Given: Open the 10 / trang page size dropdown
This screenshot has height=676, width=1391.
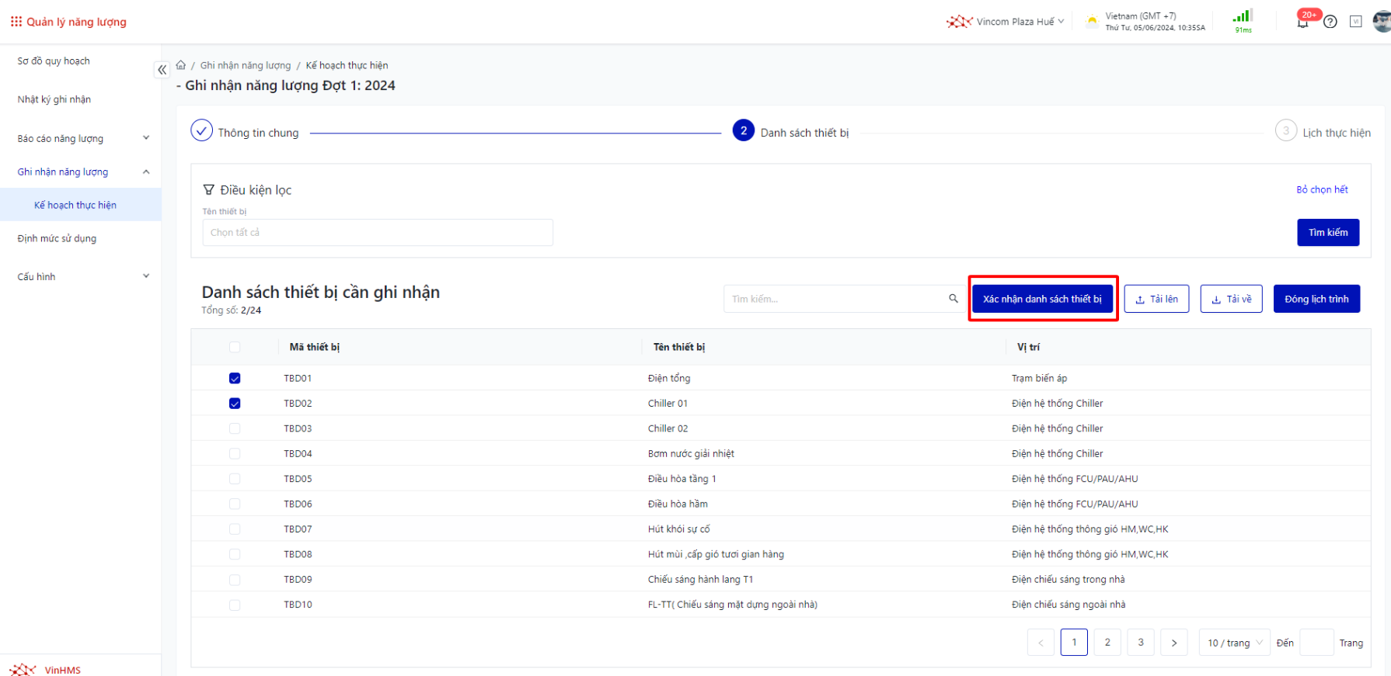Looking at the screenshot, I should (x=1234, y=643).
